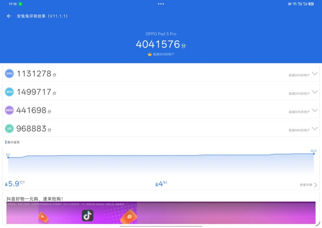The width and height of the screenshot is (322, 228).
Task: Tap the TikTok logo in ad banner
Action: pyautogui.click(x=88, y=216)
